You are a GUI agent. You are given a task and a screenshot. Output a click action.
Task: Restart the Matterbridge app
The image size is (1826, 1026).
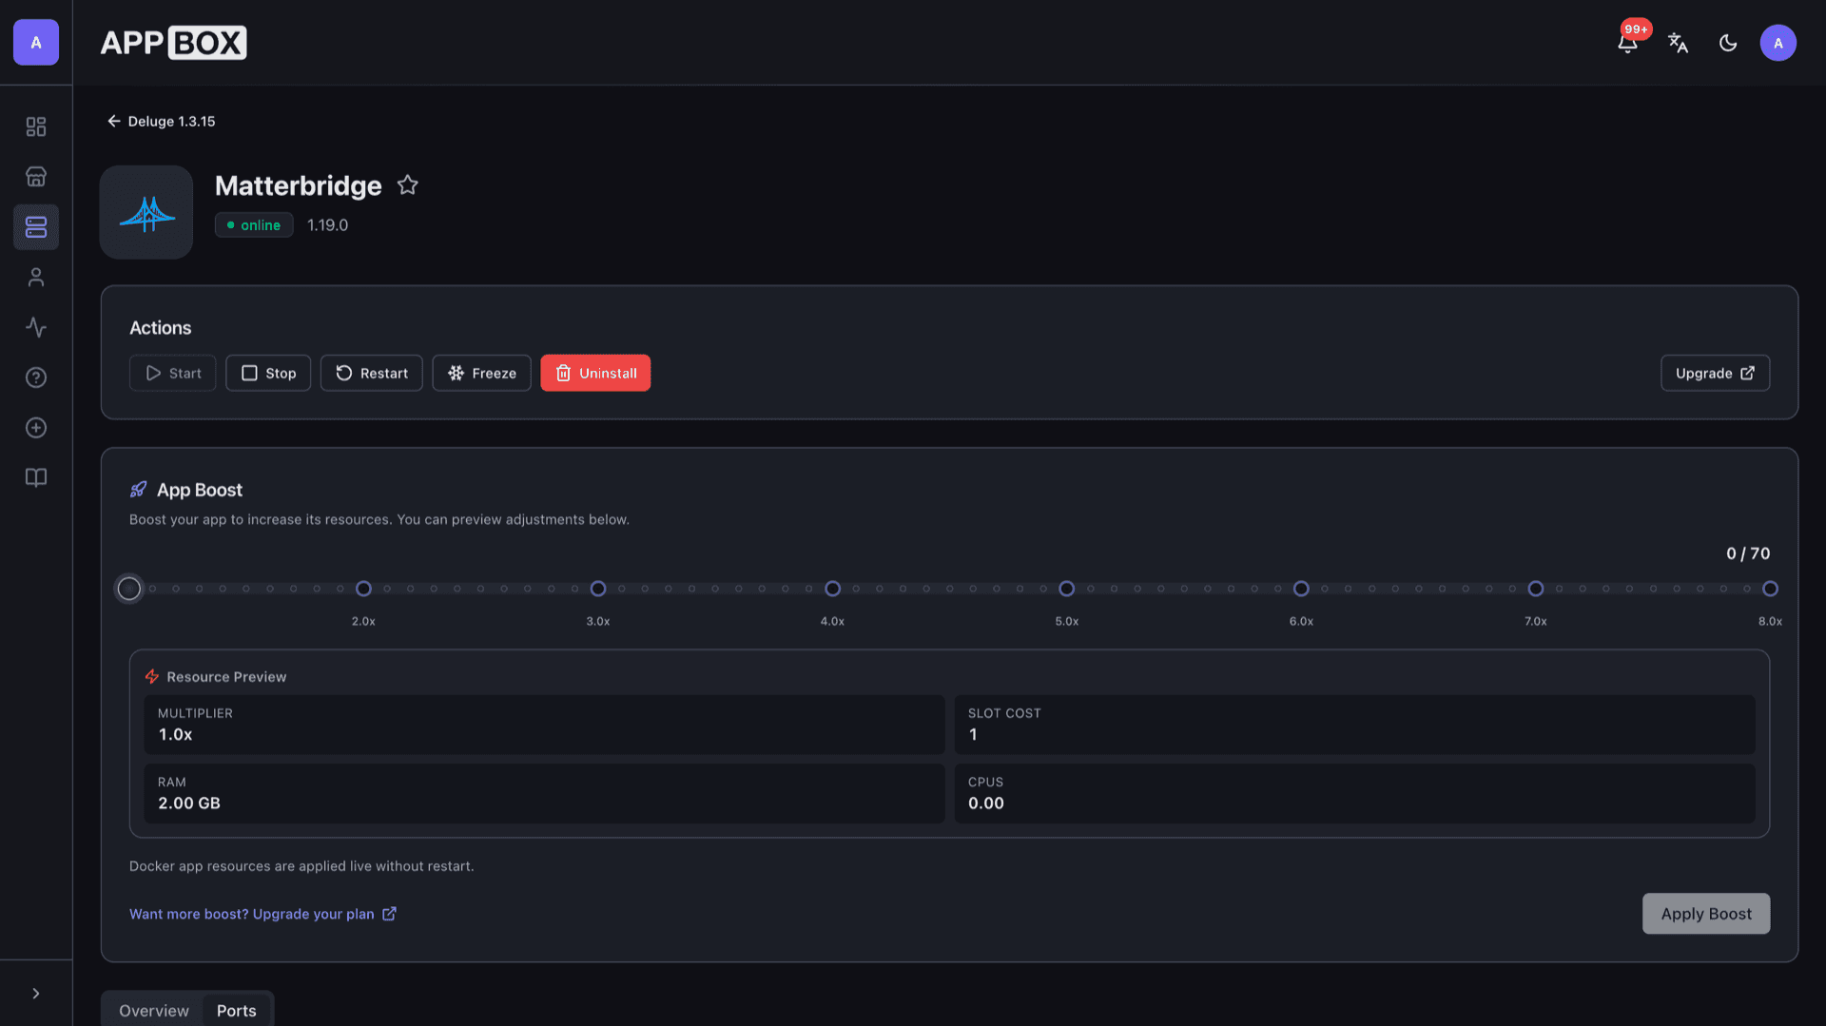372,374
